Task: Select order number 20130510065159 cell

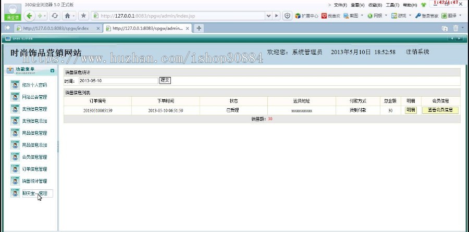Action: click(97, 110)
